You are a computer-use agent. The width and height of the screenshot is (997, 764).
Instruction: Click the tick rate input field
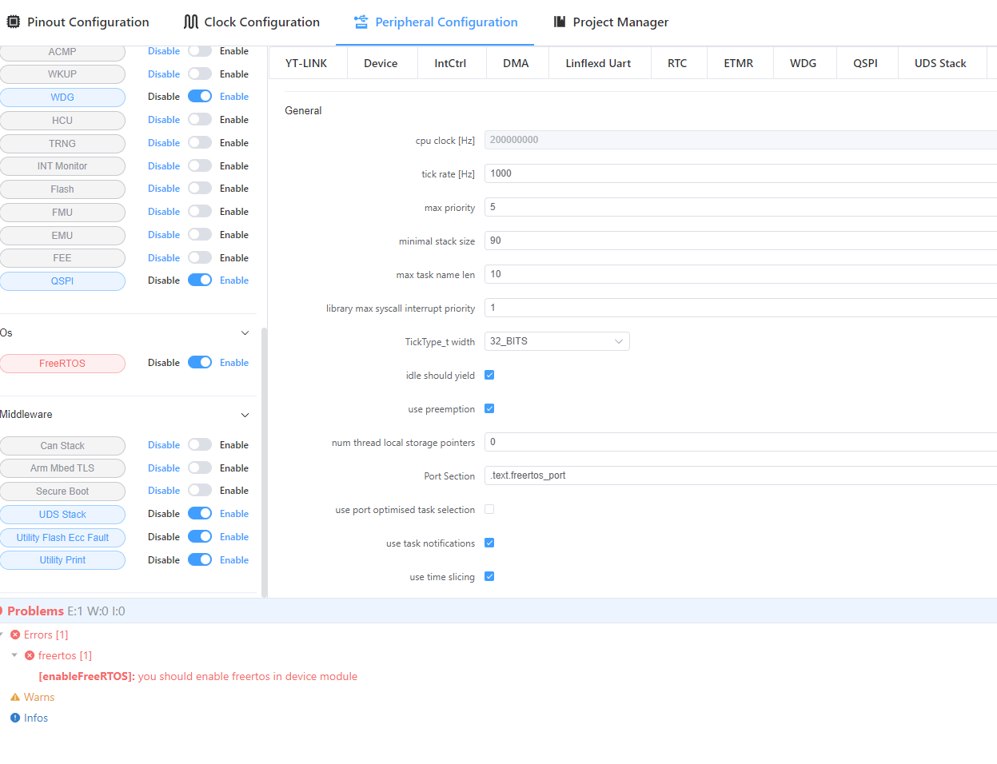[x=740, y=173]
